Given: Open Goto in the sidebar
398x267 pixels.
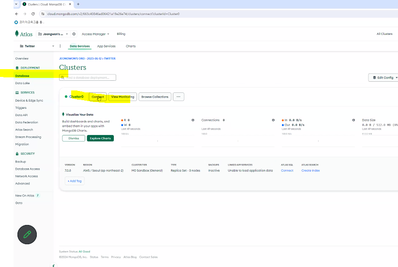Looking at the screenshot, I should pos(19,203).
